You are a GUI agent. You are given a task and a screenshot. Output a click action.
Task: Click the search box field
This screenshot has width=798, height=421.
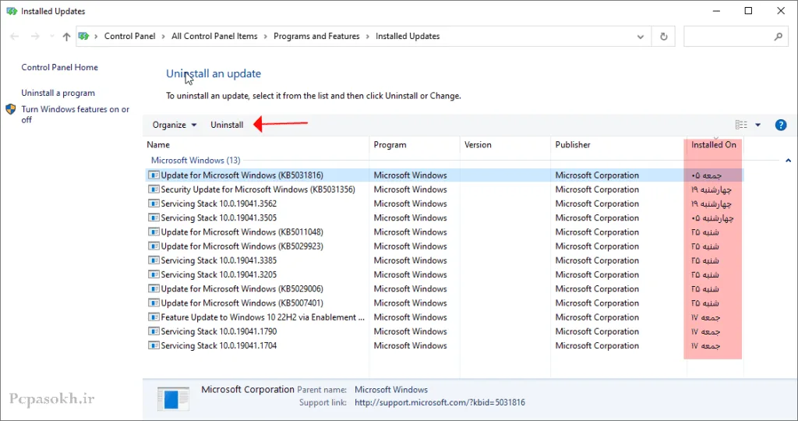click(x=736, y=36)
